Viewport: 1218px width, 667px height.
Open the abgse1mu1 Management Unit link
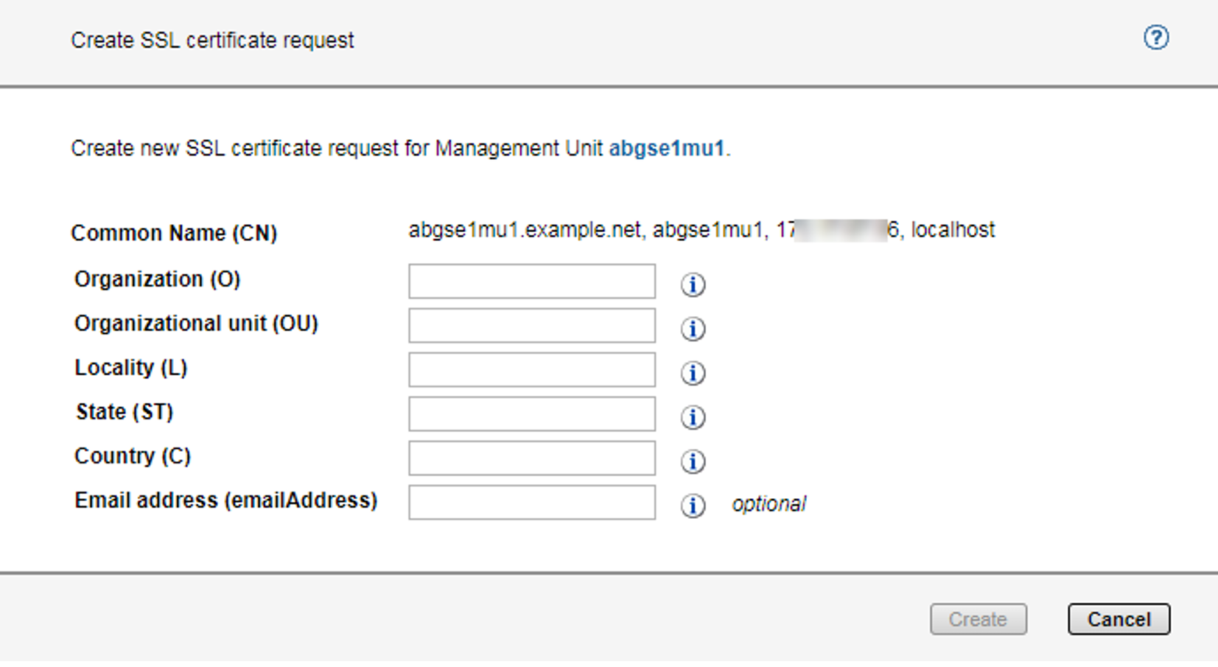666,149
